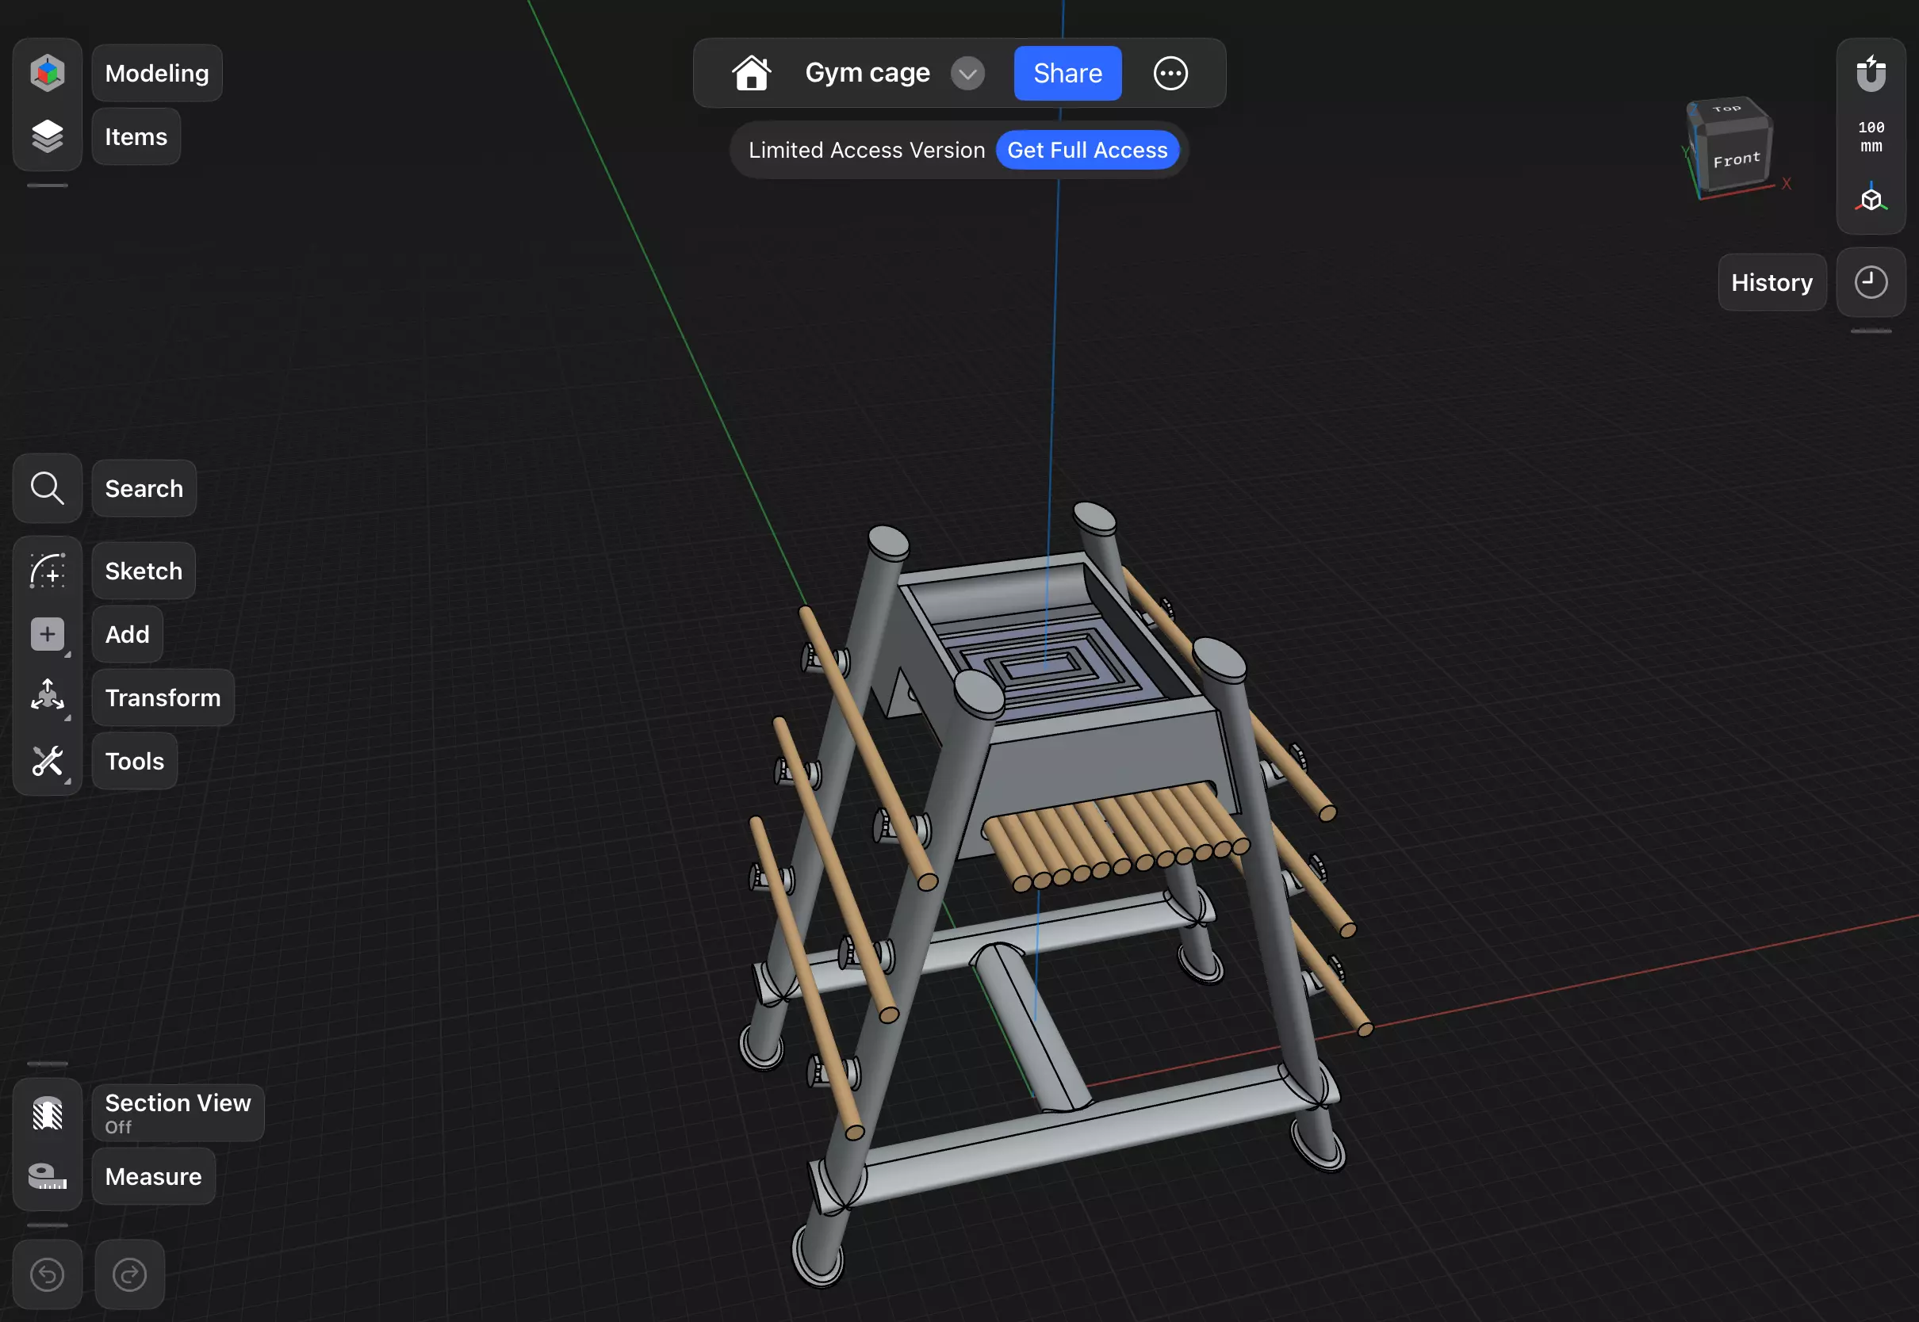Open the Modeling workspace cube icon
This screenshot has height=1322, width=1919.
(48, 73)
